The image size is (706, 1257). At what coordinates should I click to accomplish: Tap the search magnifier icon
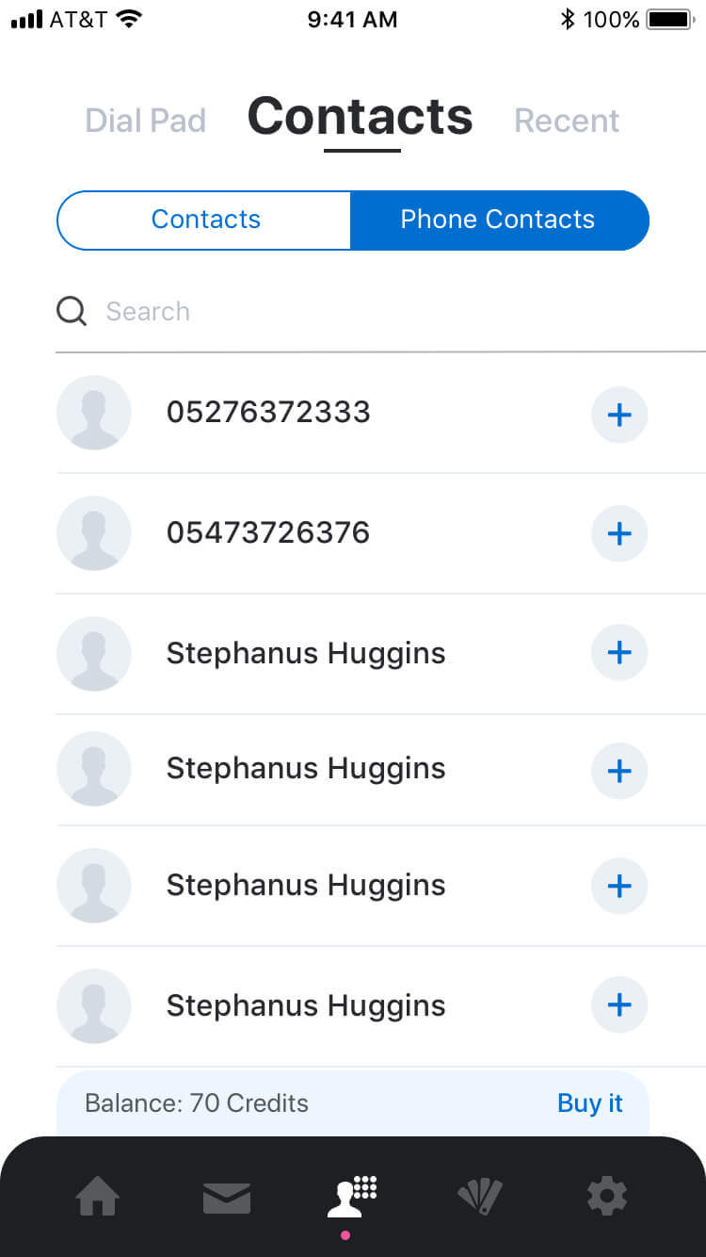click(x=72, y=311)
